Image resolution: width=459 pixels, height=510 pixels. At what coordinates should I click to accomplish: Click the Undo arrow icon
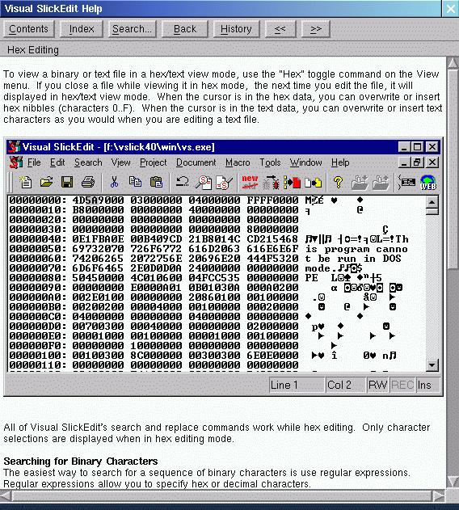click(x=182, y=182)
